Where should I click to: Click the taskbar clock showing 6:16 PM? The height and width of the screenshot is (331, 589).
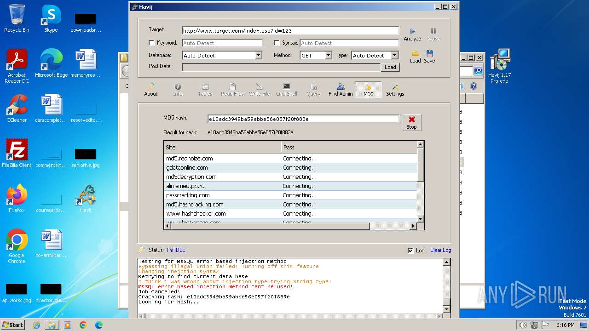click(x=565, y=325)
